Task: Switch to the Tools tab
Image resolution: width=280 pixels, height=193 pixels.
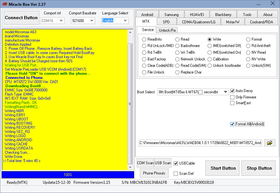Action: tap(247, 15)
